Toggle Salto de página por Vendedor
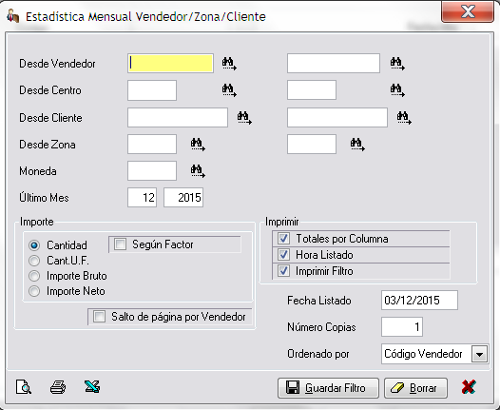500x410 pixels. [x=99, y=317]
